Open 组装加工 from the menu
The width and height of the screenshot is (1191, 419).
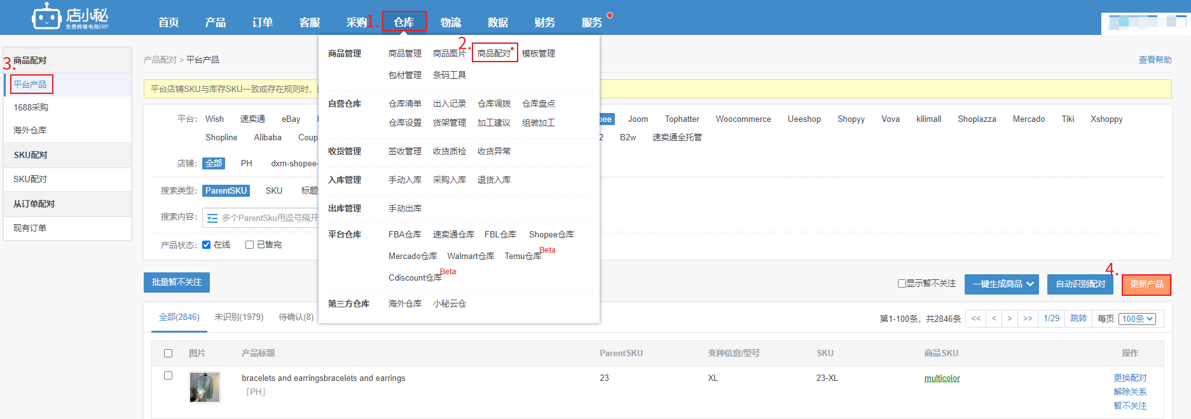pyautogui.click(x=539, y=123)
